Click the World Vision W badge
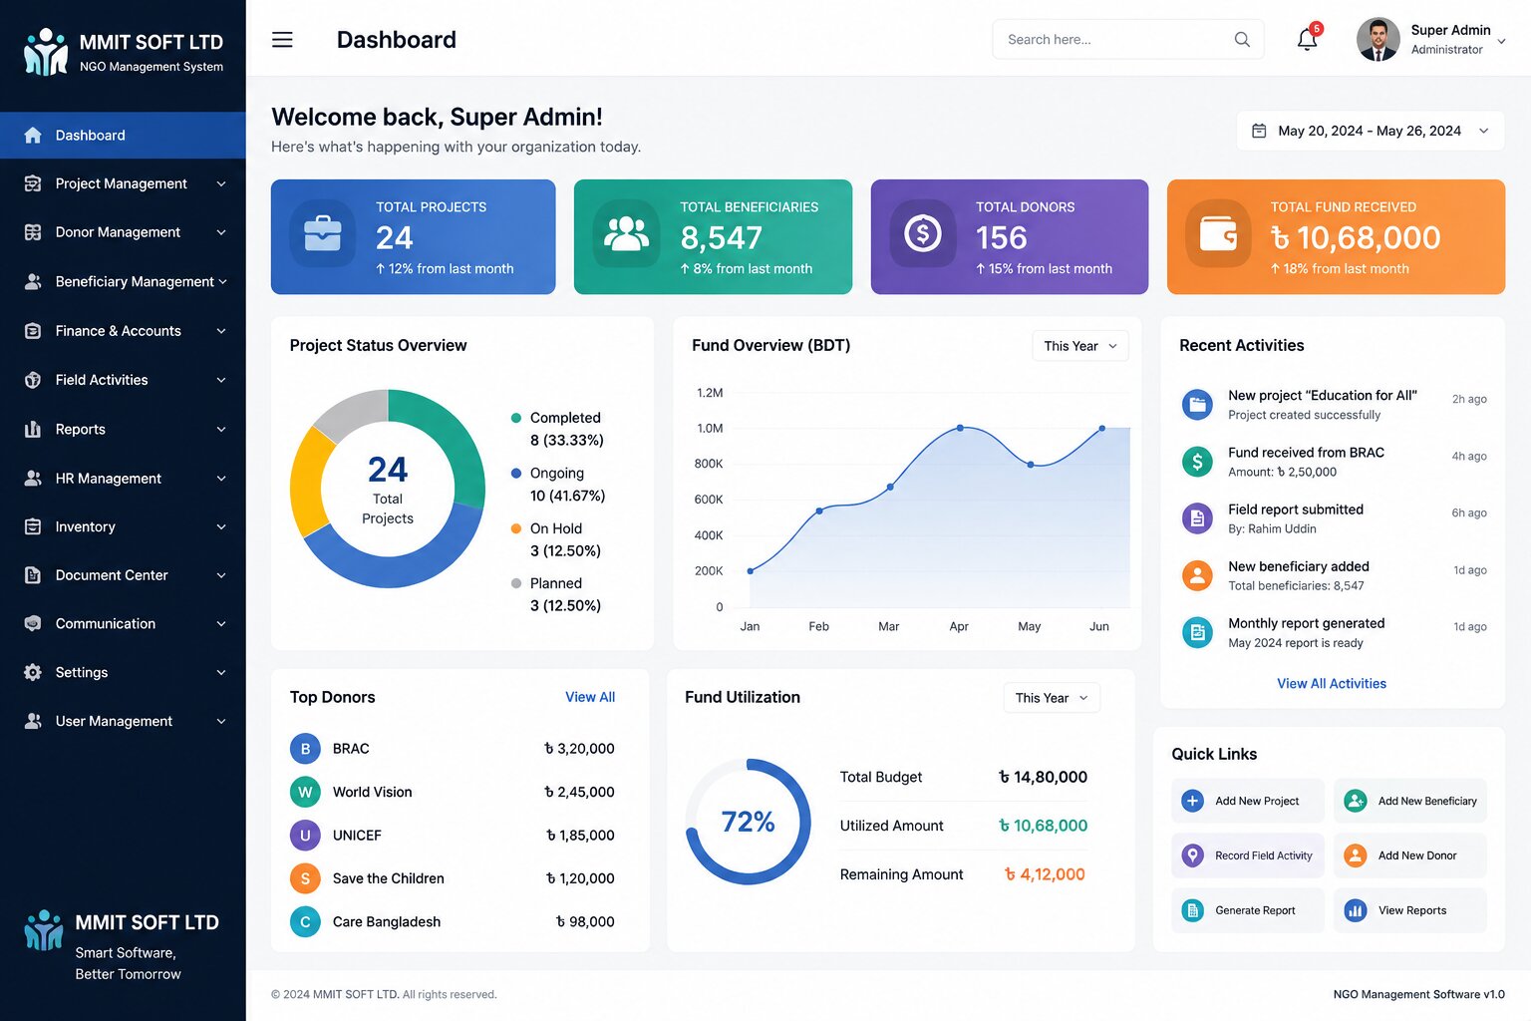The width and height of the screenshot is (1531, 1021). pos(305,792)
